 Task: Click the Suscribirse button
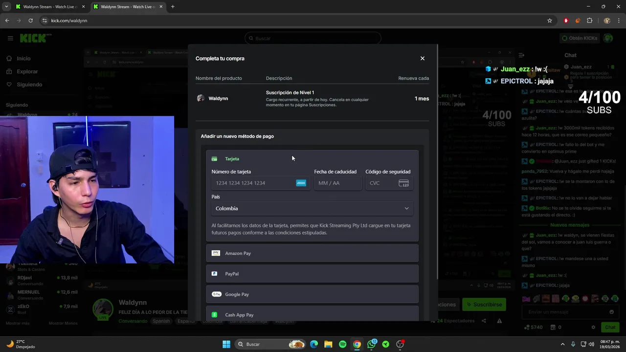(x=484, y=305)
